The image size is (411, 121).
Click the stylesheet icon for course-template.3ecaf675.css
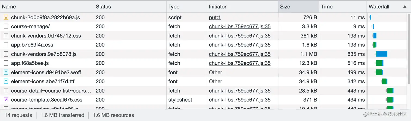(x=6, y=100)
